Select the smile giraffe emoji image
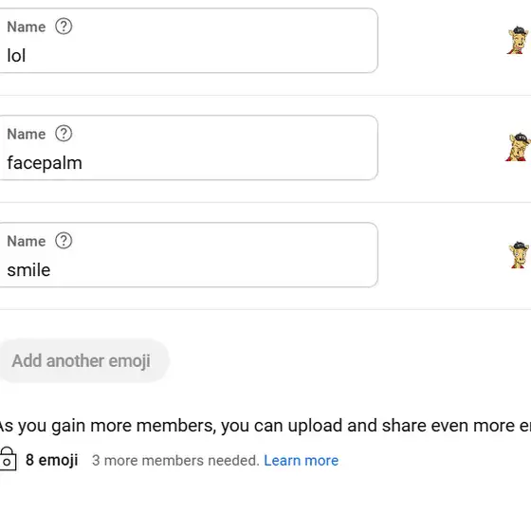The width and height of the screenshot is (531, 531). point(519,255)
